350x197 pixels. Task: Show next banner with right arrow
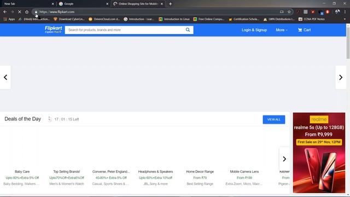[341, 77]
